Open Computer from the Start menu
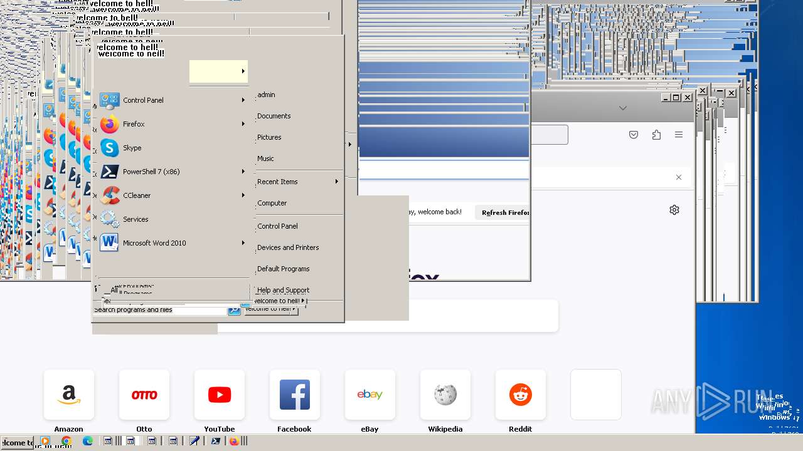This screenshot has width=803, height=451. [x=272, y=203]
